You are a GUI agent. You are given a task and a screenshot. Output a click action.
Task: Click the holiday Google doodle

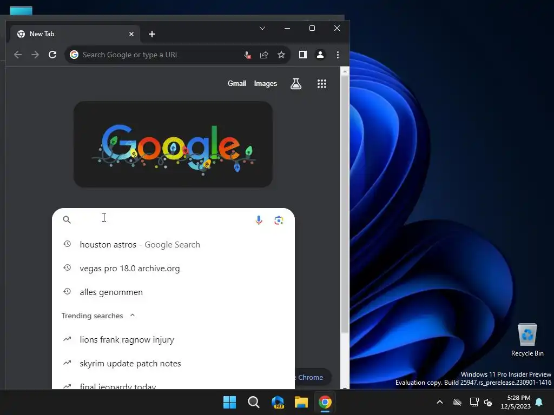pos(173,144)
